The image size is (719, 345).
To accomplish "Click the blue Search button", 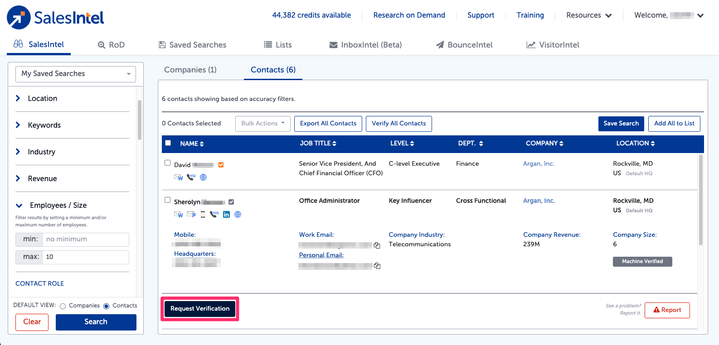I will point(96,322).
